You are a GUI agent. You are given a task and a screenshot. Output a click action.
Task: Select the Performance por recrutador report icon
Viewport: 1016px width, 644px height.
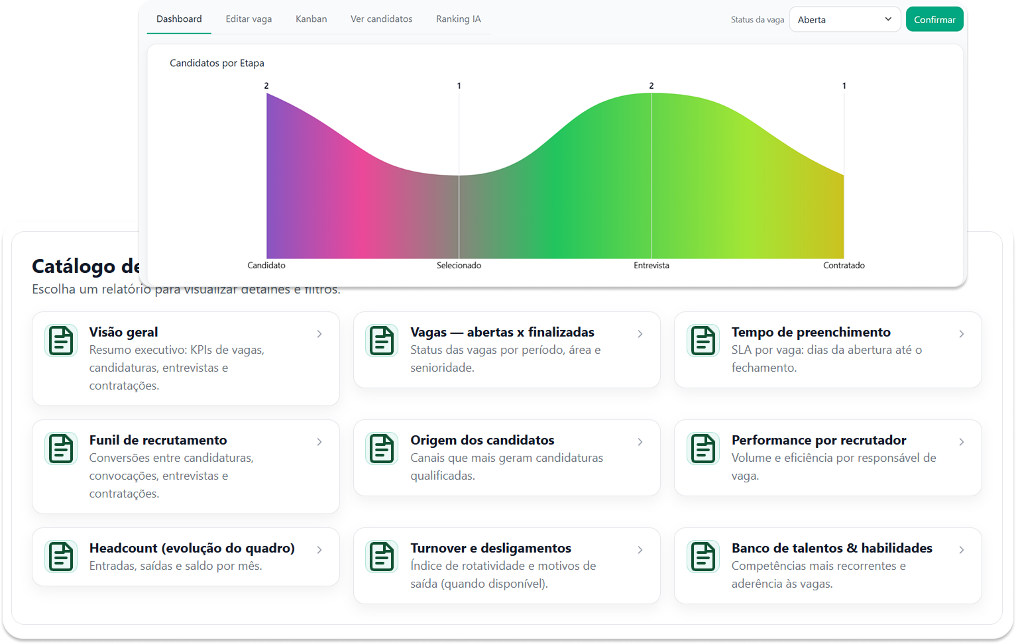[x=703, y=449]
